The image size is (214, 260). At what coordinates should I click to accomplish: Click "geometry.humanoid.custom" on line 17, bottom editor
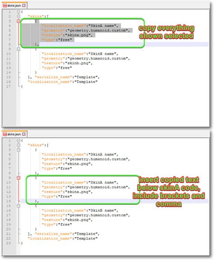pos(98,215)
